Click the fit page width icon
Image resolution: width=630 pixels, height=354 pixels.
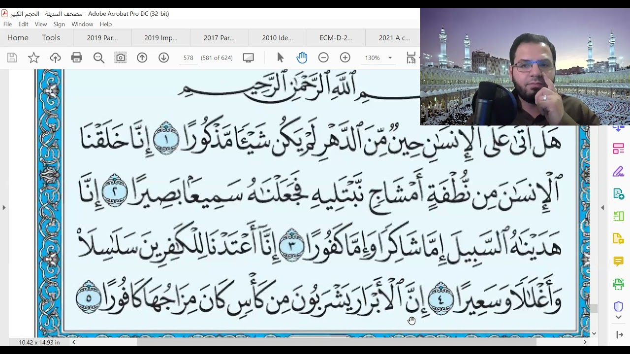tap(411, 58)
